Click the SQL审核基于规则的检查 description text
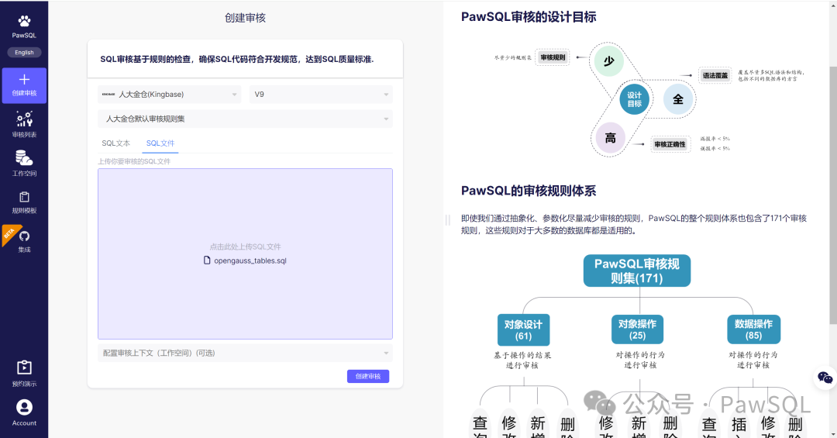Screen dimensions: 837x438 pos(237,59)
